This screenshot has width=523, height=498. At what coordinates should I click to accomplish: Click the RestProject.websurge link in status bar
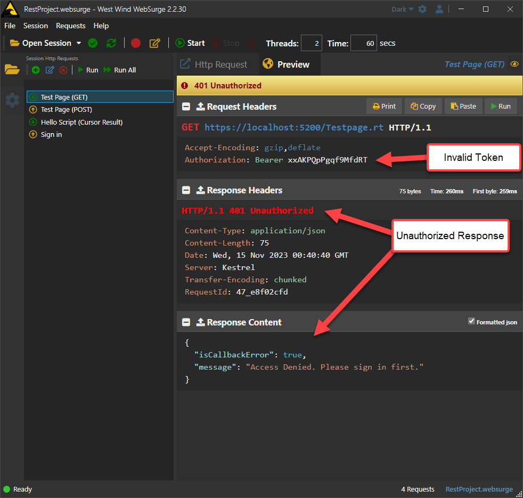click(x=479, y=489)
